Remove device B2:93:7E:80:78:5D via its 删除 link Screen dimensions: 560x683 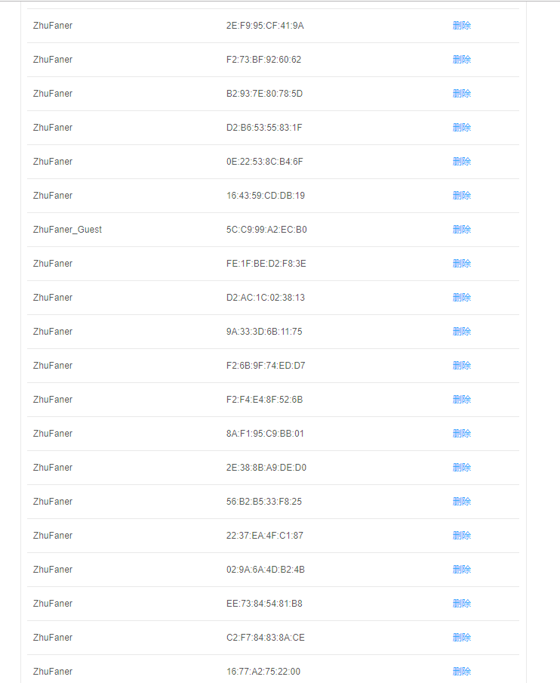tap(461, 94)
